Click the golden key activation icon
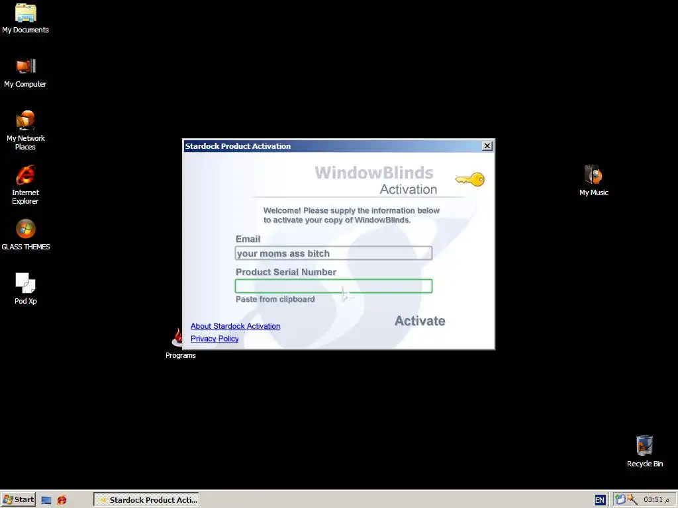 point(470,179)
